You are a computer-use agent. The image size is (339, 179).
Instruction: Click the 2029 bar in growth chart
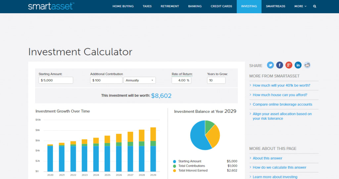(x=153, y=149)
